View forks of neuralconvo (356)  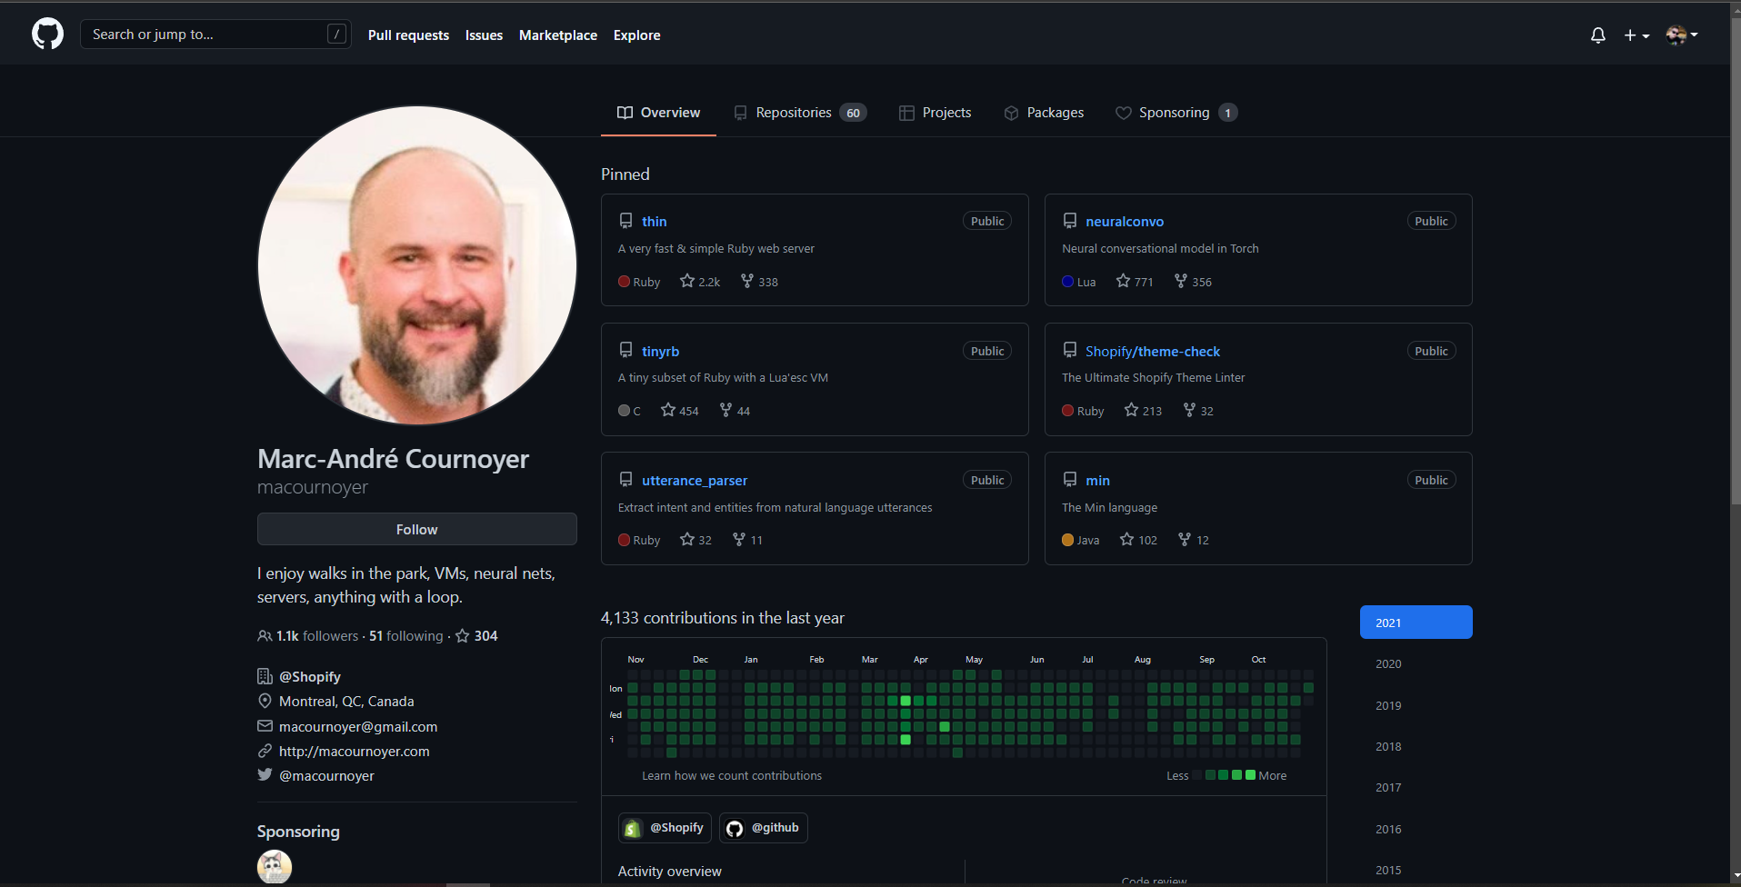(1193, 282)
